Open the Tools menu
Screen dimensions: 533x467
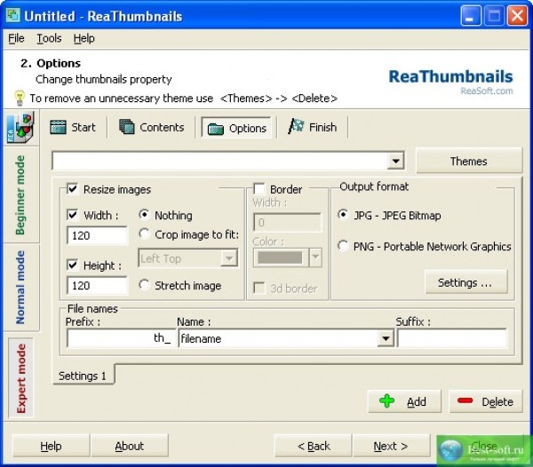pyautogui.click(x=49, y=38)
